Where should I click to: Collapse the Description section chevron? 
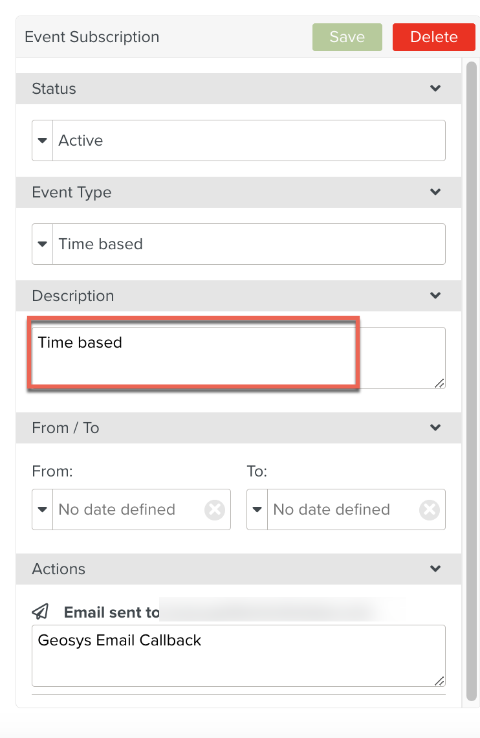click(435, 296)
